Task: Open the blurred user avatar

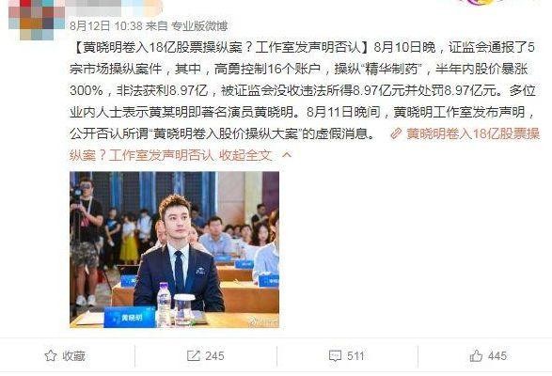Action: coord(37,20)
